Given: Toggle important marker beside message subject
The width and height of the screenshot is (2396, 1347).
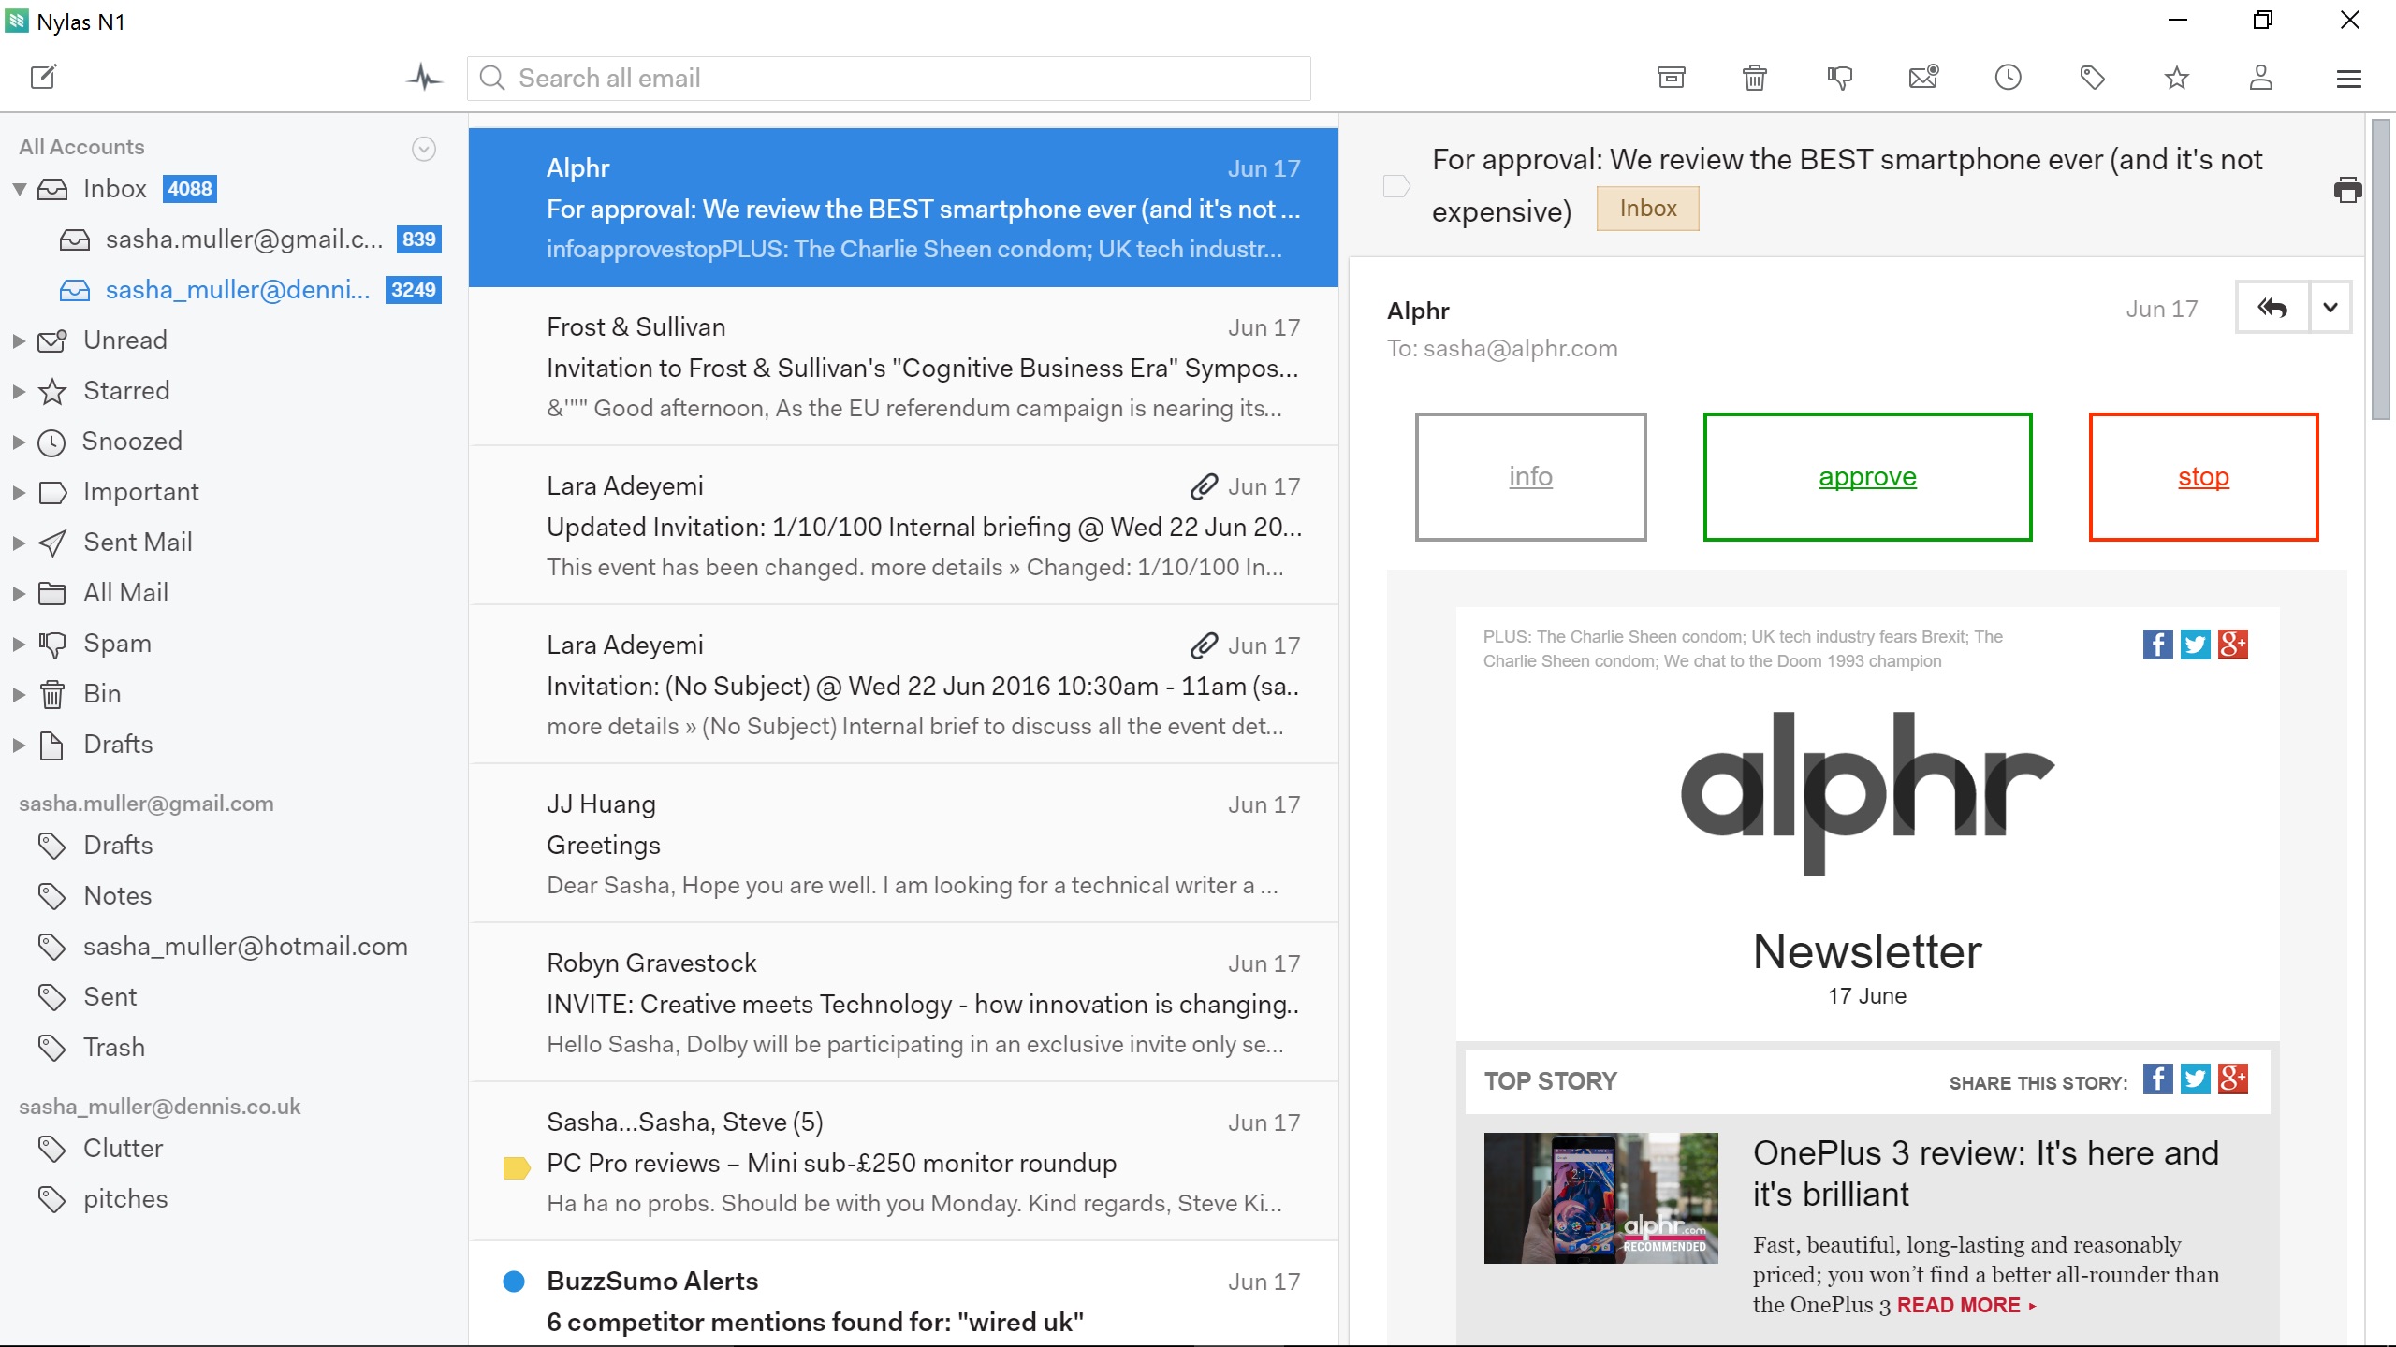Looking at the screenshot, I should pos(1396,186).
